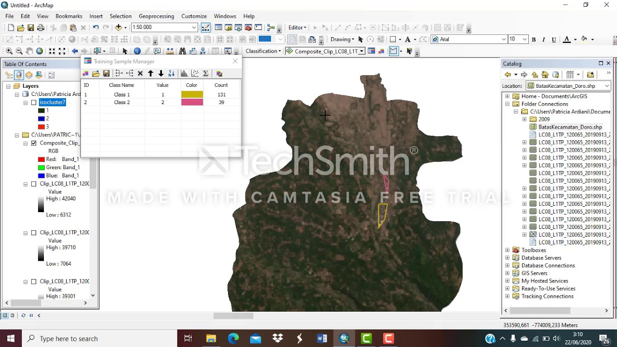Load training samples from file
The width and height of the screenshot is (617, 347).
[x=96, y=74]
